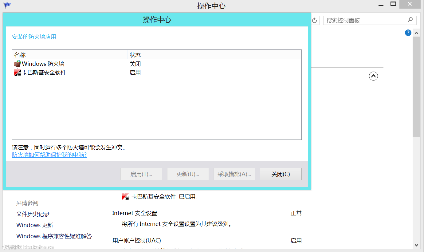Click the 卡巴斯基安全软件 已启用 text below dialog
The width and height of the screenshot is (424, 252).
165,197
